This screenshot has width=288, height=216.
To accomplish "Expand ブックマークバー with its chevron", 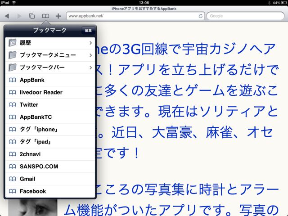I will [90, 67].
